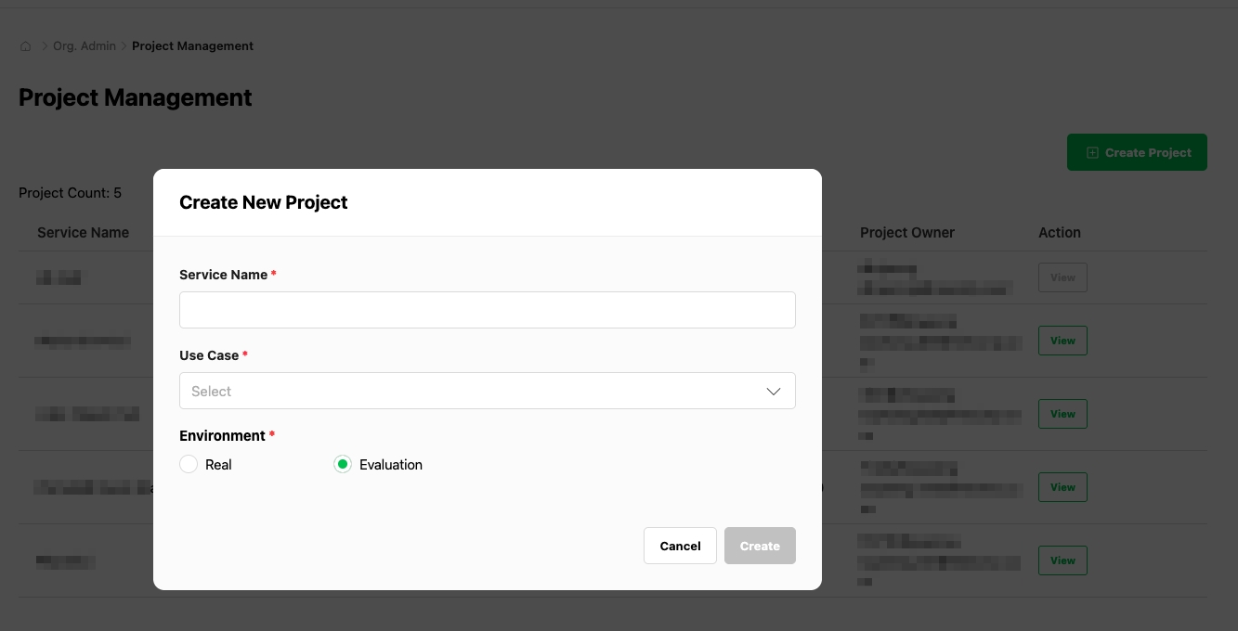Viewport: 1238px width, 631px height.
Task: Click the Service Name column header
Action: click(83, 232)
